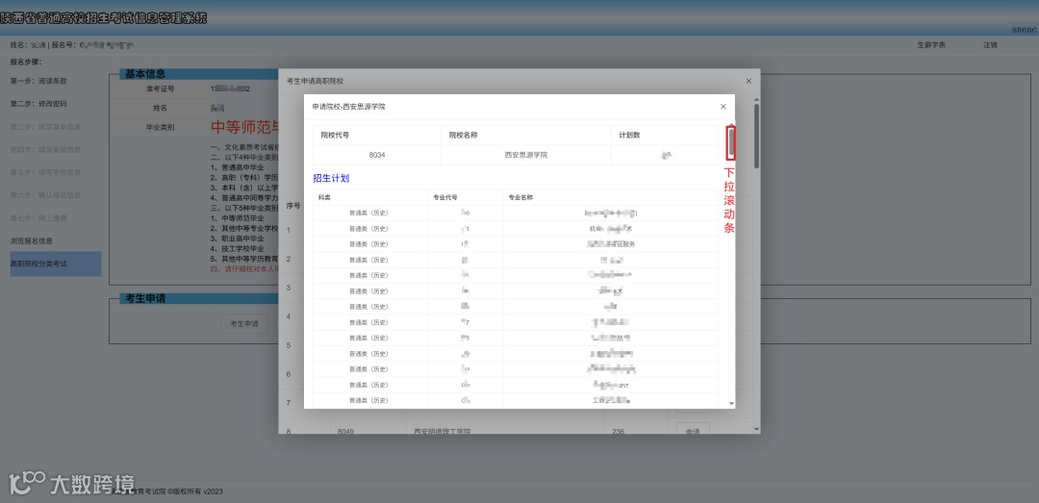The height and width of the screenshot is (503, 1039).
Task: Click the 招生计划 heading
Action: click(331, 178)
